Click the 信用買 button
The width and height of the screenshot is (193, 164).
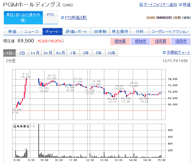161,41
